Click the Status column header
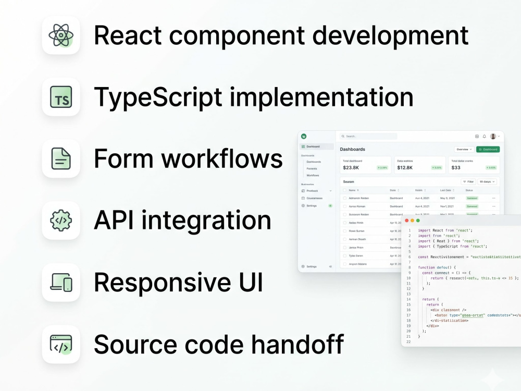Screen dimensions: 521x391 pyautogui.click(x=469, y=190)
